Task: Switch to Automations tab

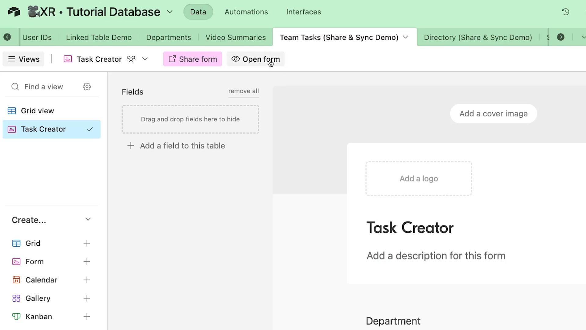Action: click(x=246, y=12)
